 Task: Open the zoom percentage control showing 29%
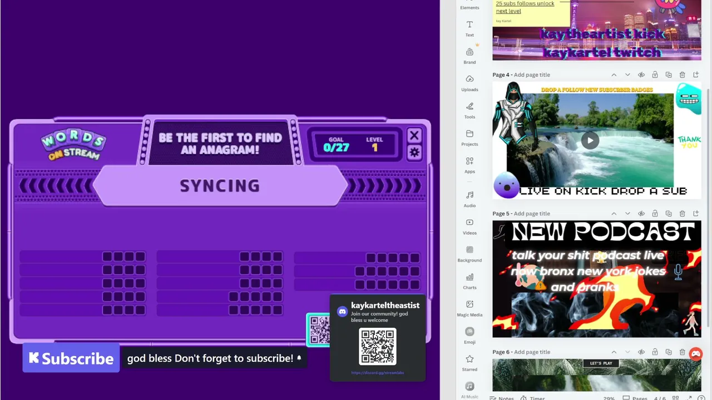(x=610, y=398)
